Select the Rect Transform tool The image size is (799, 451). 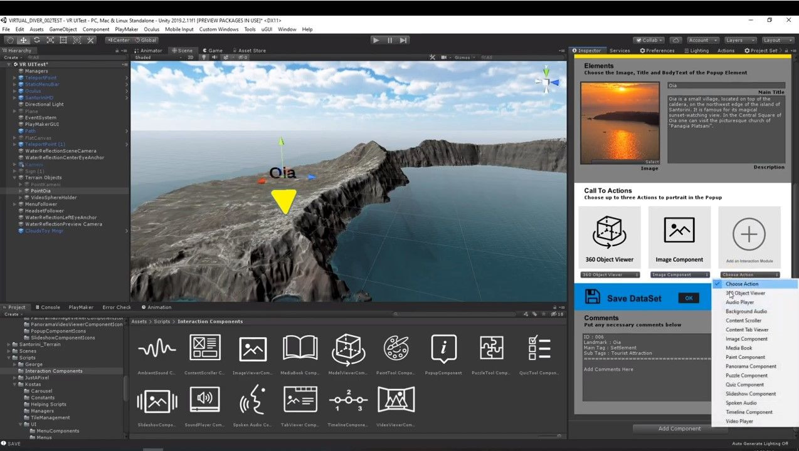[63, 40]
